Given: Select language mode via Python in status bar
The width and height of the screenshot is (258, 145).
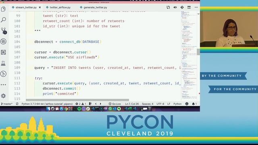Looking at the screenshot, I should click(x=177, y=104).
